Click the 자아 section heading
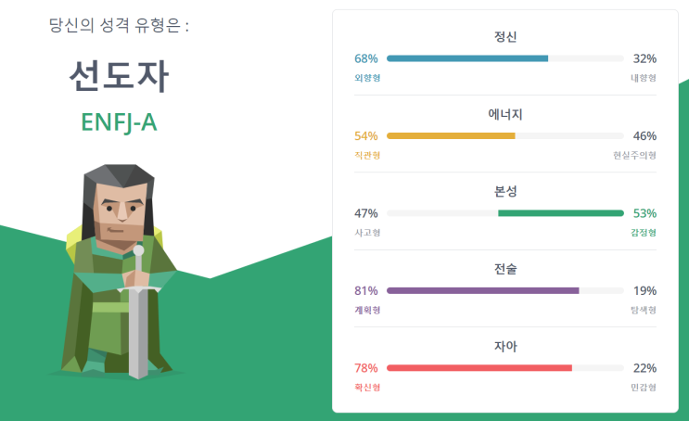Image resolution: width=689 pixels, height=421 pixels. point(505,346)
